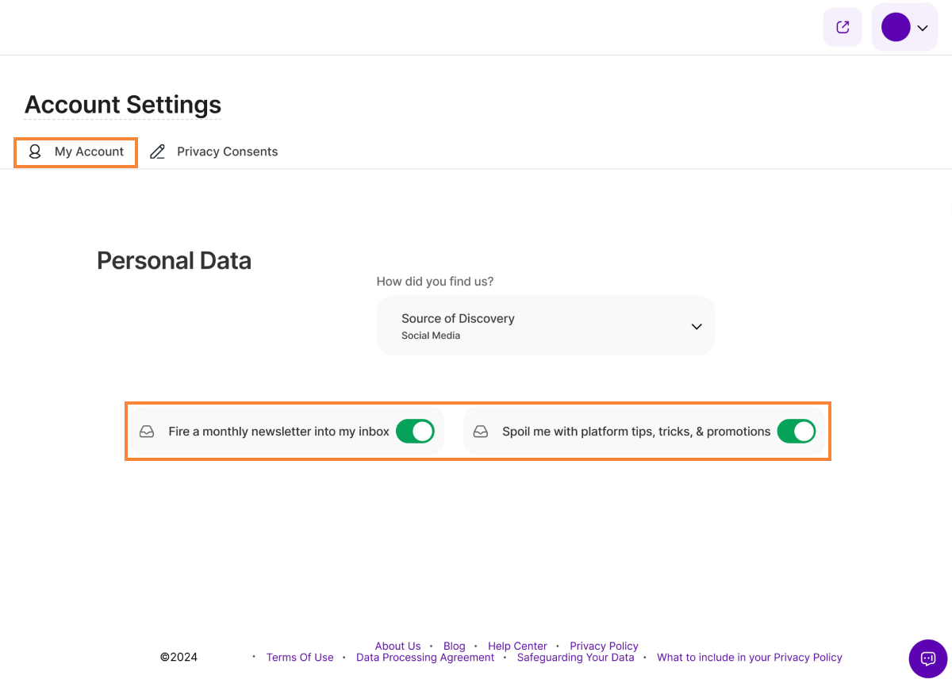
Task: Click the Privacy Consents pencil icon
Action: tap(158, 152)
